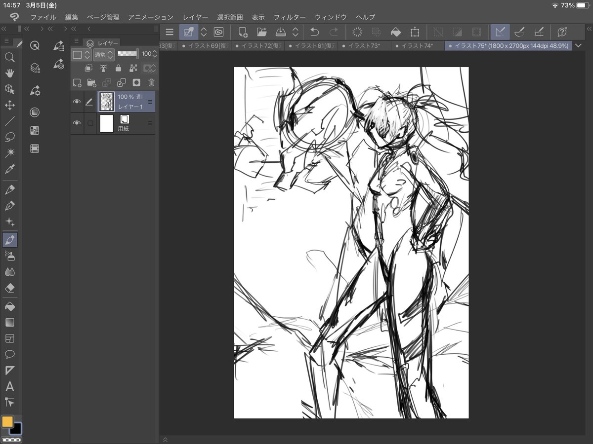
Task: Open the Color set grid panel icon
Action: click(x=35, y=131)
